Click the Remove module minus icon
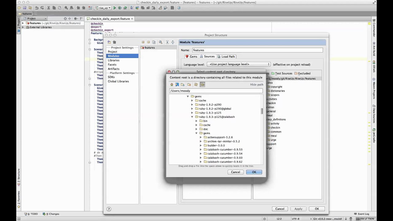Screen dimensions: 393x221 pos(148,42)
